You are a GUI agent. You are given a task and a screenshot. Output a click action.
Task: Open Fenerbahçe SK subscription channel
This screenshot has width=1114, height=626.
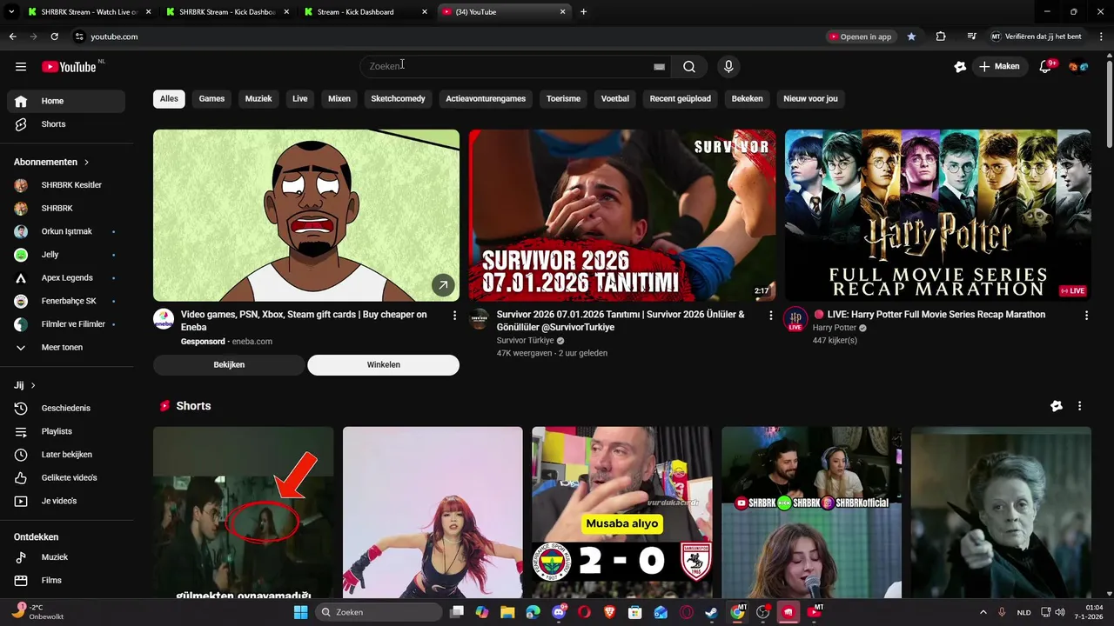(x=66, y=301)
